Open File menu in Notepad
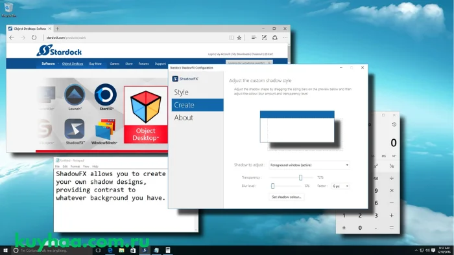This screenshot has height=255, width=454. [57, 166]
